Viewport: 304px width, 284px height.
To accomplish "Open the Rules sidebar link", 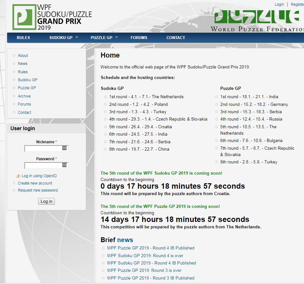I will coord(23,72).
